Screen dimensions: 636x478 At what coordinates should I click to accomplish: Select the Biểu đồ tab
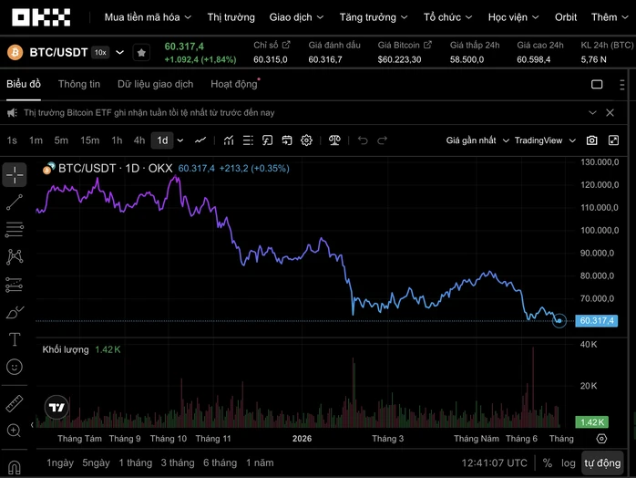click(24, 84)
